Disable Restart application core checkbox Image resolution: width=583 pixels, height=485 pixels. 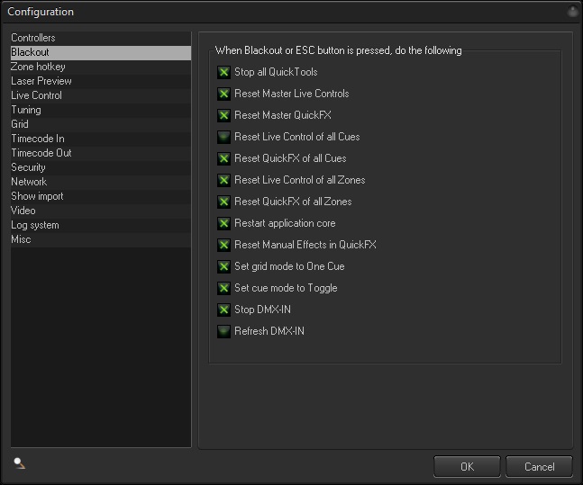click(x=224, y=223)
